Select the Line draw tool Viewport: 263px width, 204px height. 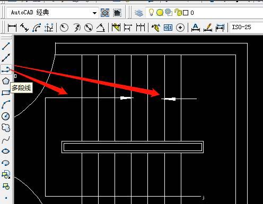click(6, 46)
